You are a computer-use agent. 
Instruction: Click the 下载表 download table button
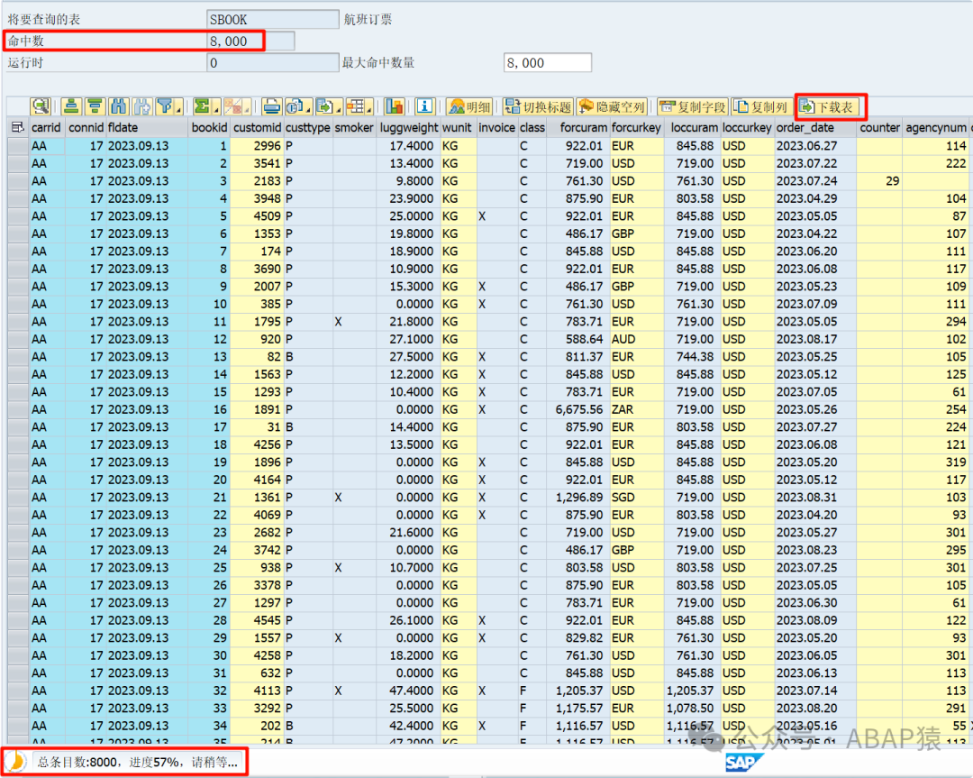pyautogui.click(x=829, y=106)
